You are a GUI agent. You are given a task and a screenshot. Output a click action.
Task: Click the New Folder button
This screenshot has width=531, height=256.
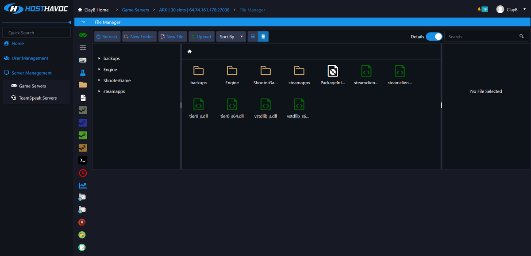click(139, 36)
